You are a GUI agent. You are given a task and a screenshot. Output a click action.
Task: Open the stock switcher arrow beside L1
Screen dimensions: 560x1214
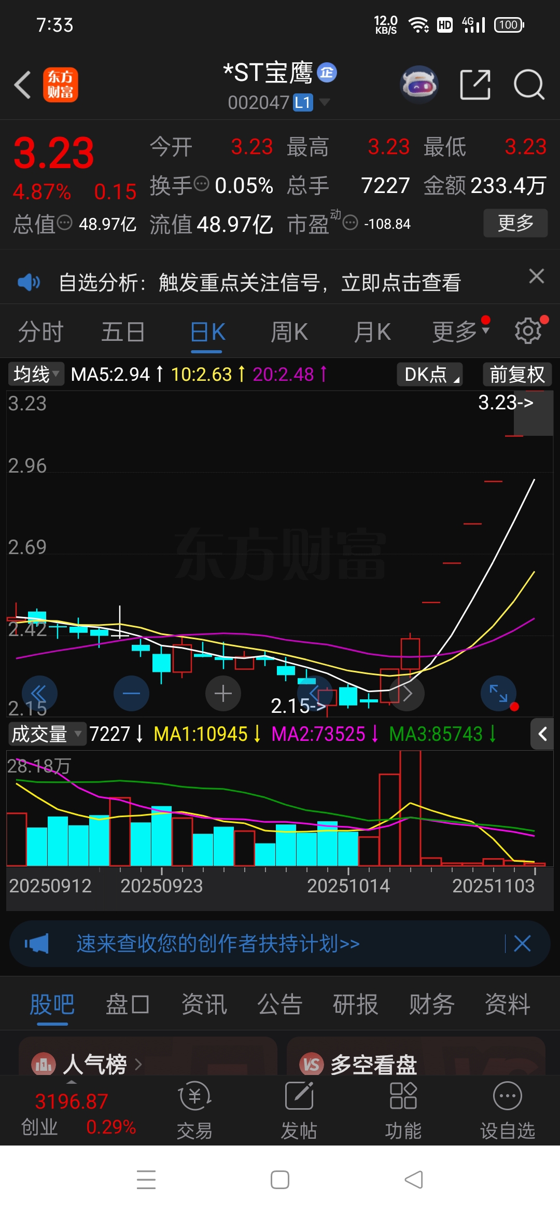(325, 102)
